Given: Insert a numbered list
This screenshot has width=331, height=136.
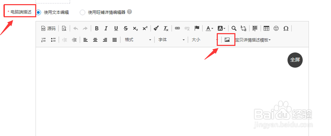Looking at the screenshot, I should [43, 40].
